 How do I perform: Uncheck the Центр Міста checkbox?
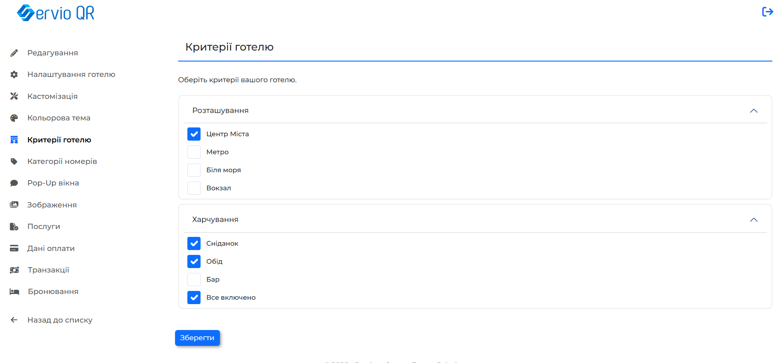[x=194, y=134]
